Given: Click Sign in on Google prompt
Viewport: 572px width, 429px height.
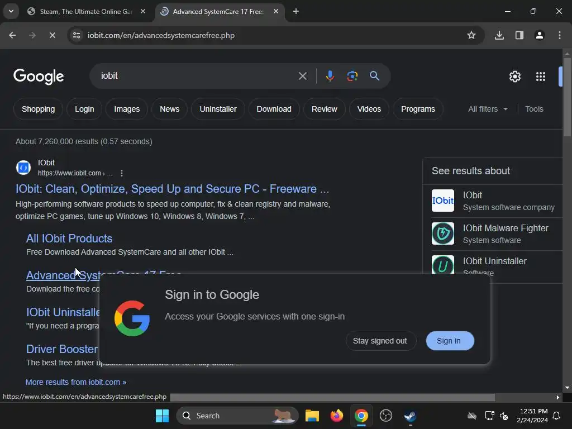Looking at the screenshot, I should (x=449, y=341).
